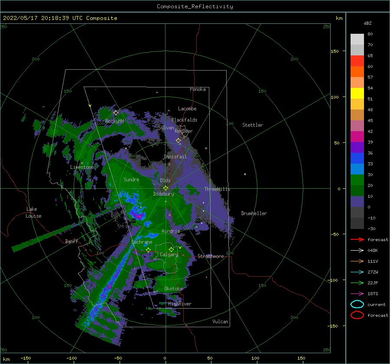Viewport: 390px width, 364px height.
Task: Click the white plus marker east of ThreeHills
Action: coord(245,174)
